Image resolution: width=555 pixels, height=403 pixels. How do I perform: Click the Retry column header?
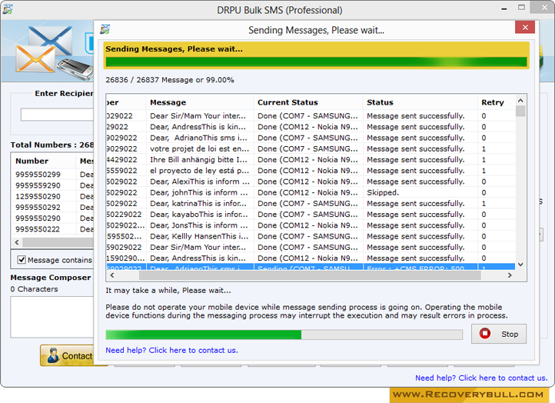point(497,102)
